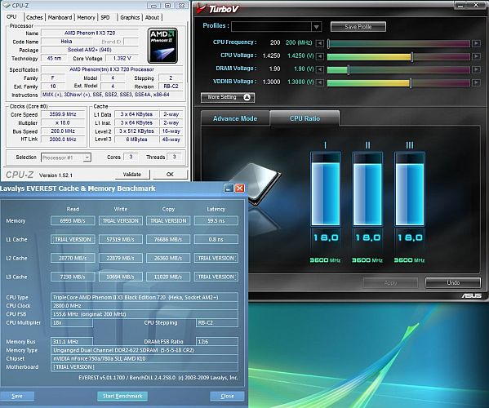Click the core III ratio bar
The image size is (489, 408).
pos(410,188)
